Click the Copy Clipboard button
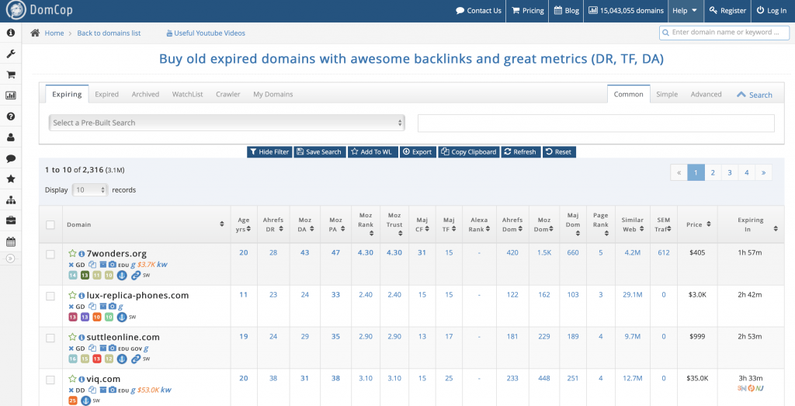This screenshot has width=795, height=406. (469, 152)
